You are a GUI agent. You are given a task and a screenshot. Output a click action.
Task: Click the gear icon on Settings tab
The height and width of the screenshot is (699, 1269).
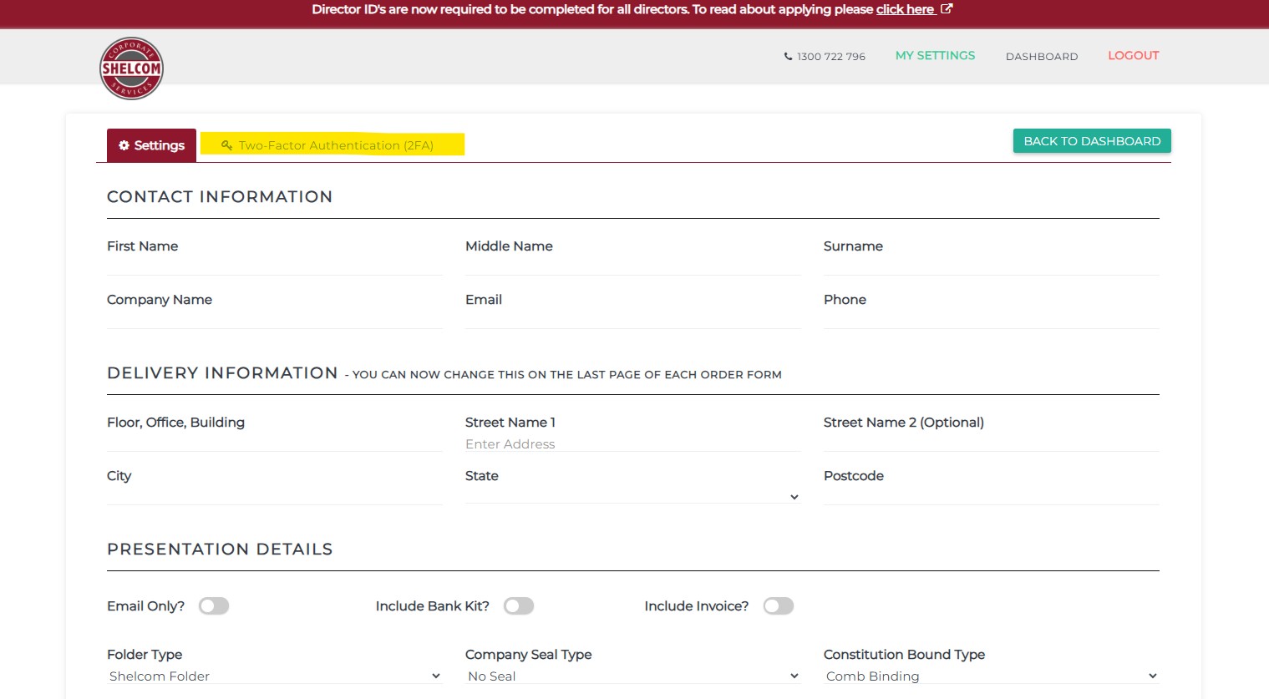pos(124,145)
